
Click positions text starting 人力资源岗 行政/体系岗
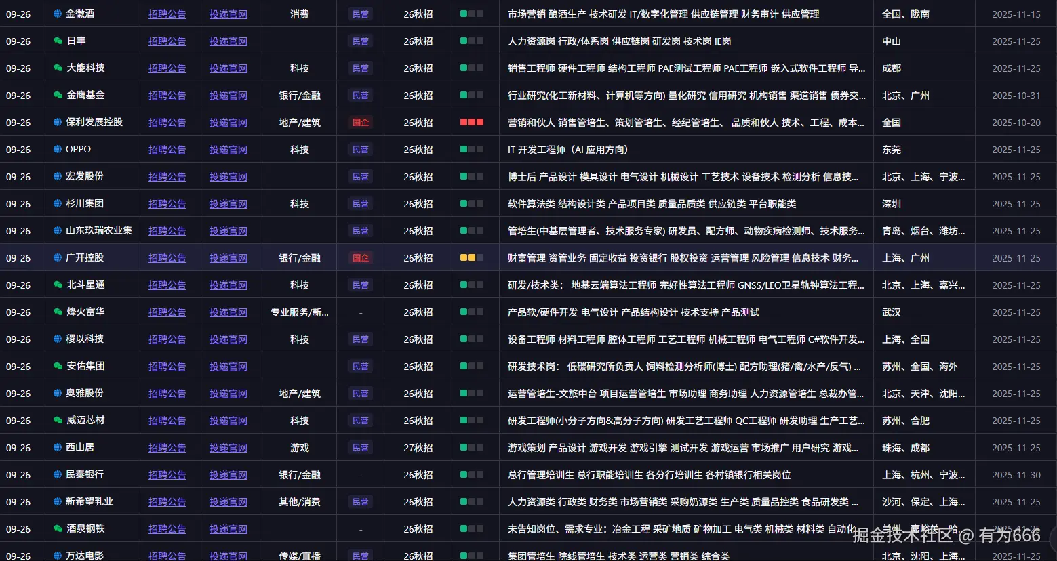click(620, 41)
